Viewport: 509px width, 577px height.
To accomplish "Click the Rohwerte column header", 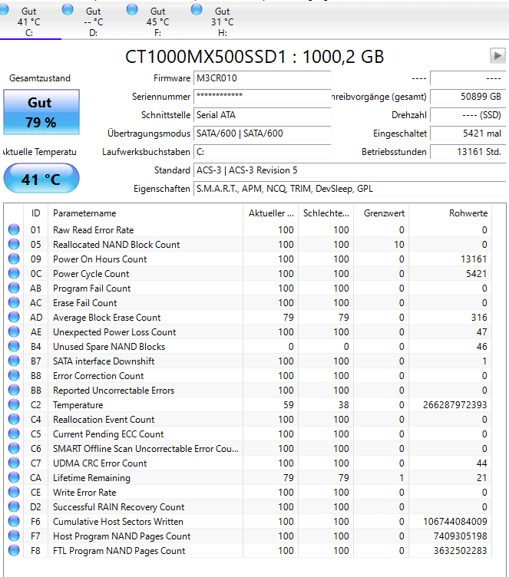I will 451,213.
